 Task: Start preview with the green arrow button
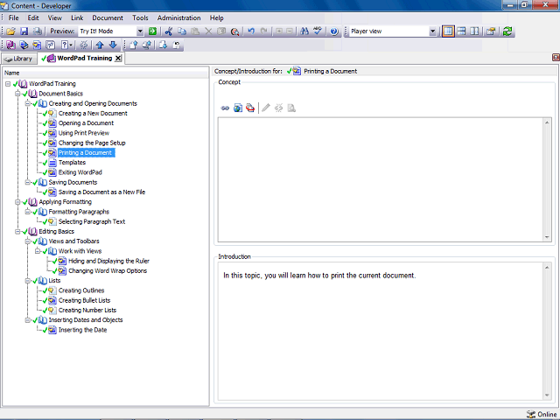152,31
